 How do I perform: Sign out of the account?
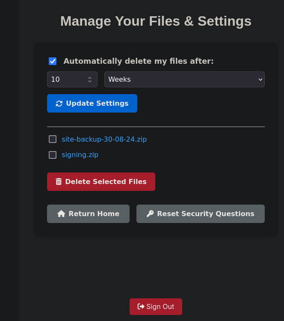(x=156, y=307)
